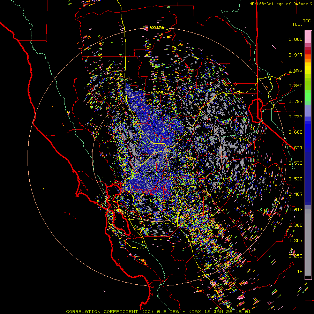This screenshot has height=314, width=314.
Task: Click the TH label at the legend bottom
Action: [x=300, y=272]
